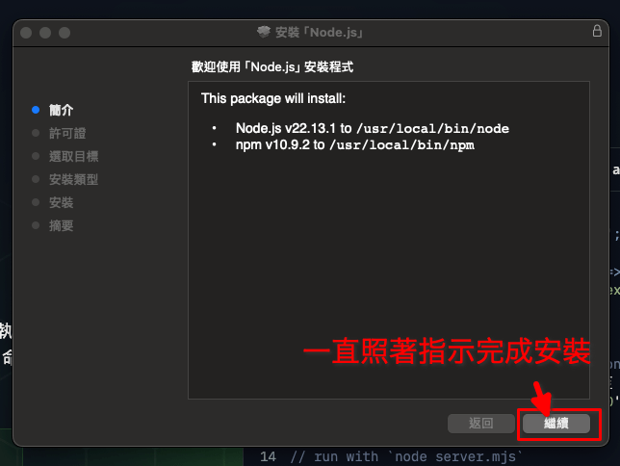
Task: Click the gray bullet beside 安裝類型
Action: click(36, 179)
